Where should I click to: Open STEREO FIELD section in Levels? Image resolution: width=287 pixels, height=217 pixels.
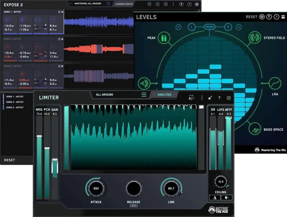[x=255, y=38]
